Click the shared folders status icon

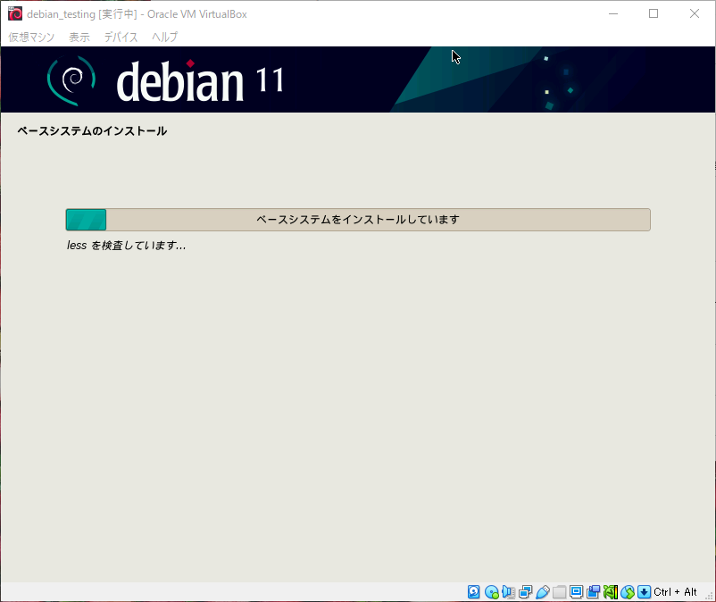[560, 592]
